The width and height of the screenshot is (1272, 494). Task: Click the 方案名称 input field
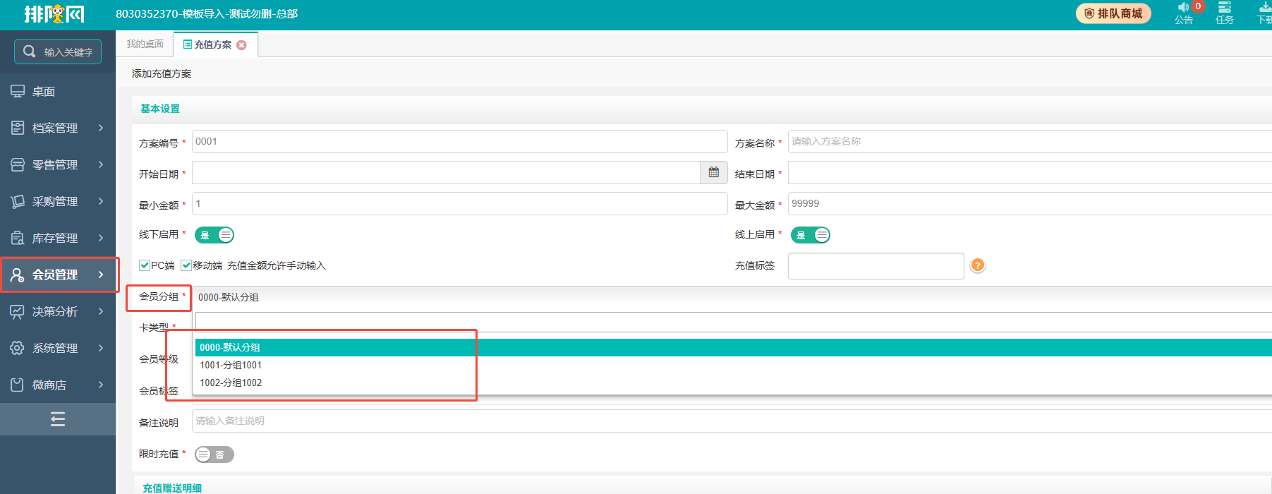coord(1030,141)
